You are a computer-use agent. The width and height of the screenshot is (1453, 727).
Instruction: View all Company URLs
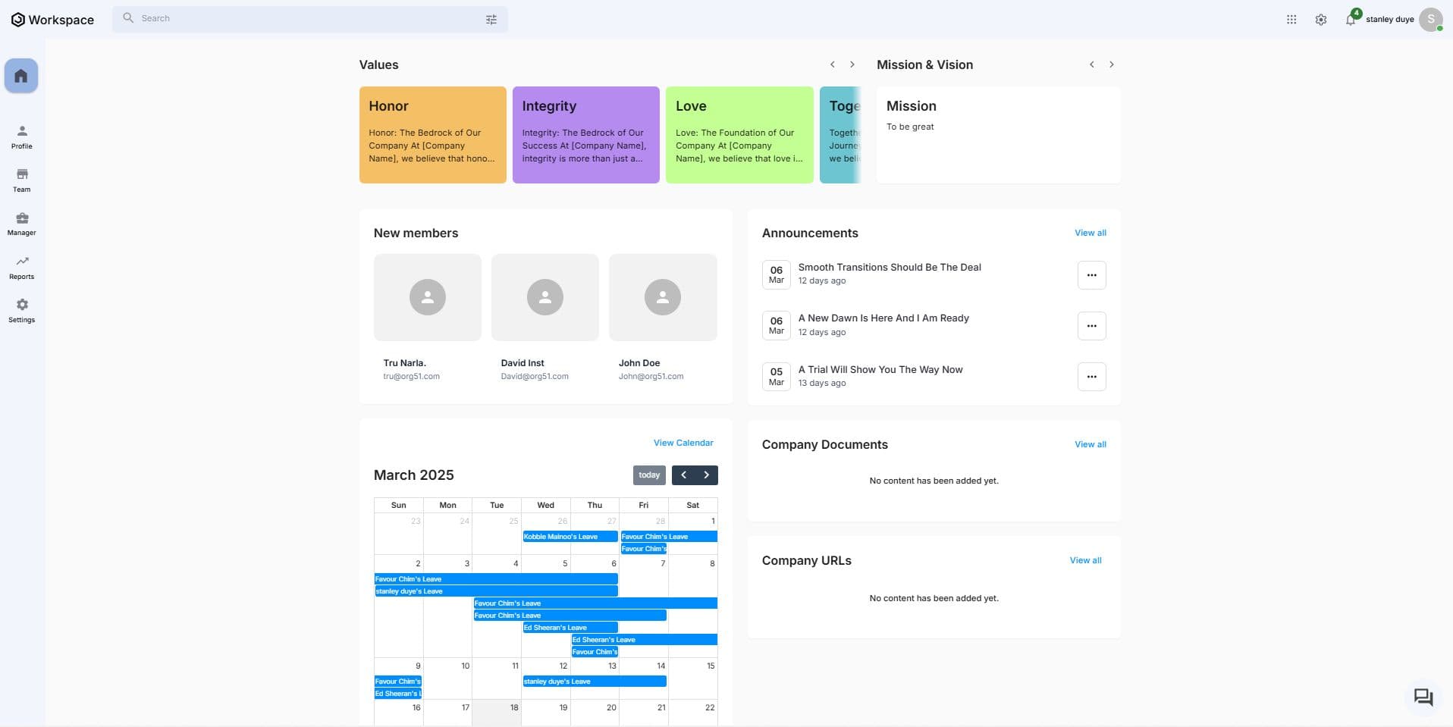pos(1086,560)
